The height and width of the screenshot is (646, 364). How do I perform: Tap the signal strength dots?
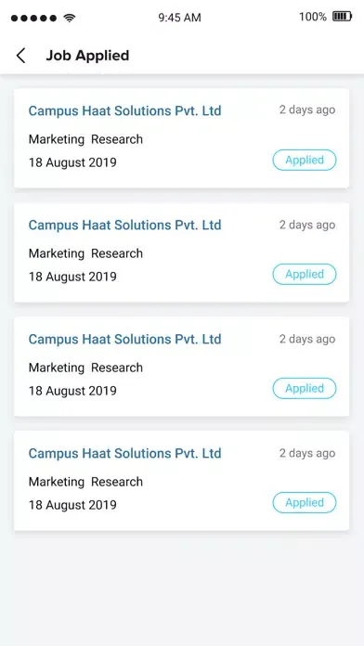click(x=33, y=19)
